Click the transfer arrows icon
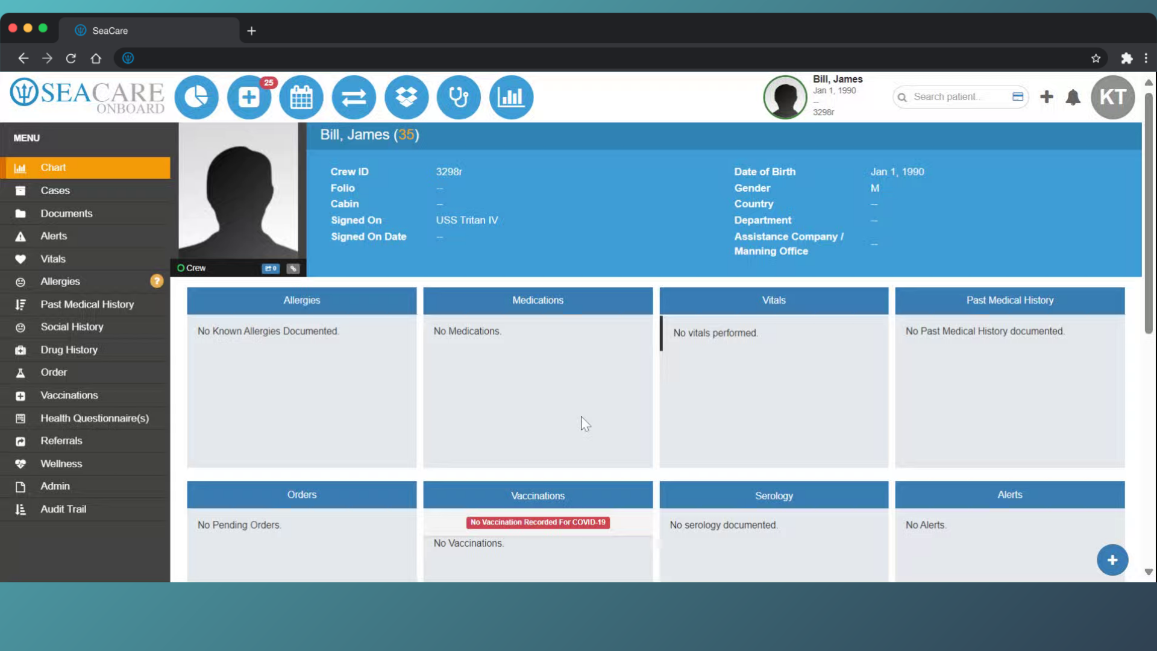1157x651 pixels. click(354, 97)
